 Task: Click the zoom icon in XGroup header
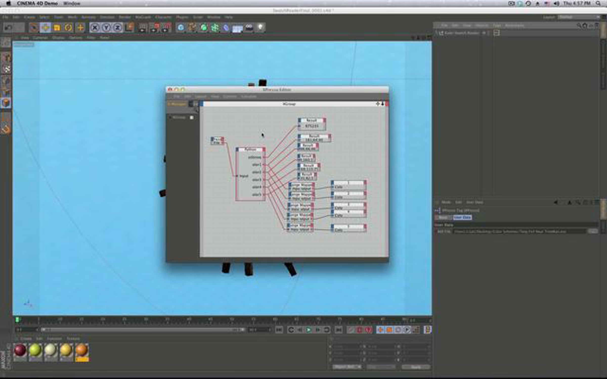(x=382, y=104)
